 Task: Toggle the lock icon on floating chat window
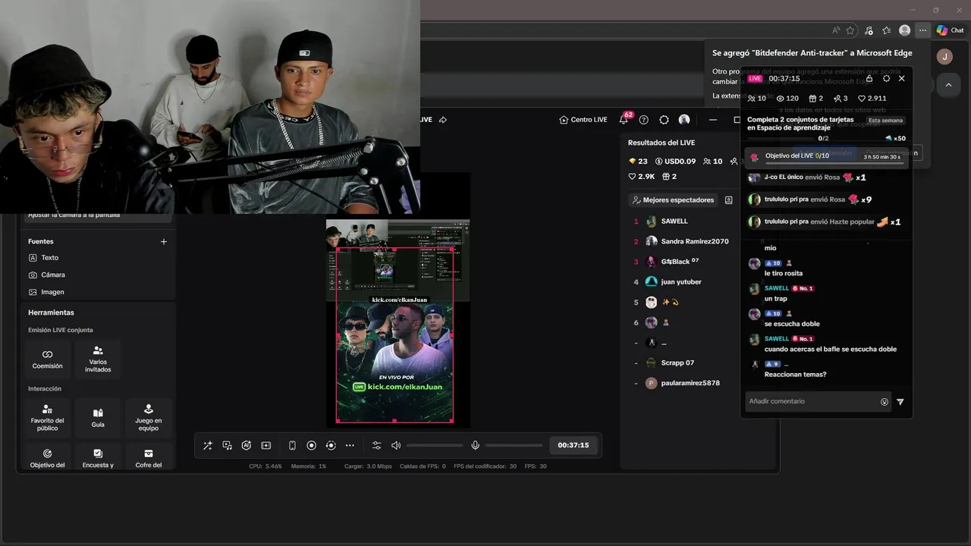point(869,78)
